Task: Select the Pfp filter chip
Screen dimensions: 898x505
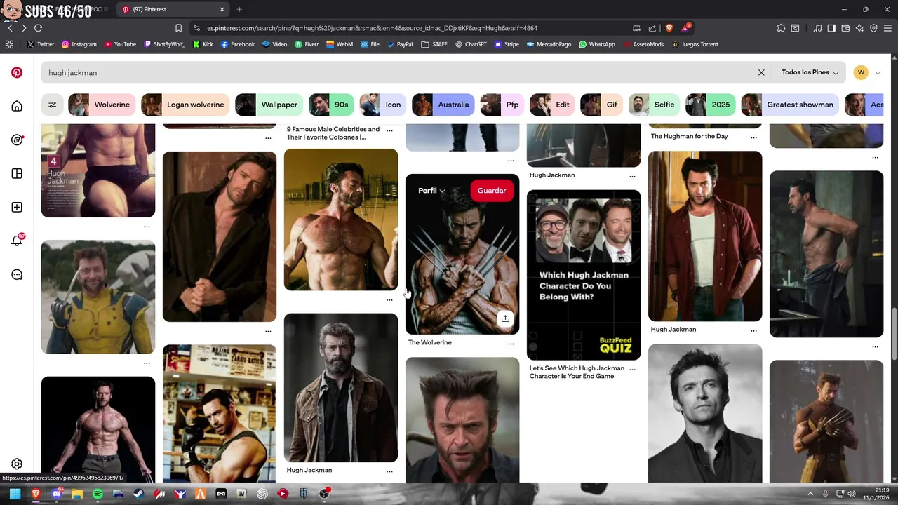Action: 502,105
